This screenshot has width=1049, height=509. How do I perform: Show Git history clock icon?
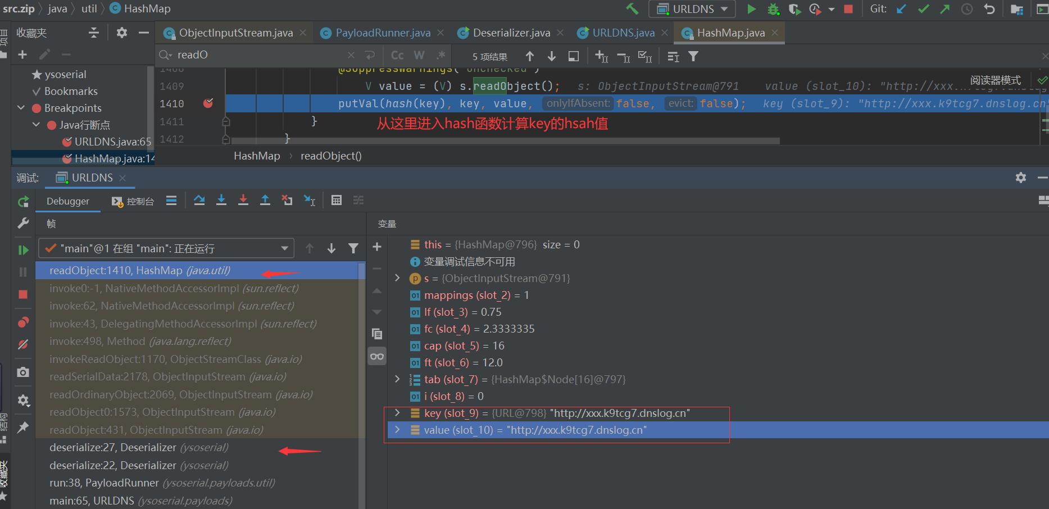pos(967,9)
